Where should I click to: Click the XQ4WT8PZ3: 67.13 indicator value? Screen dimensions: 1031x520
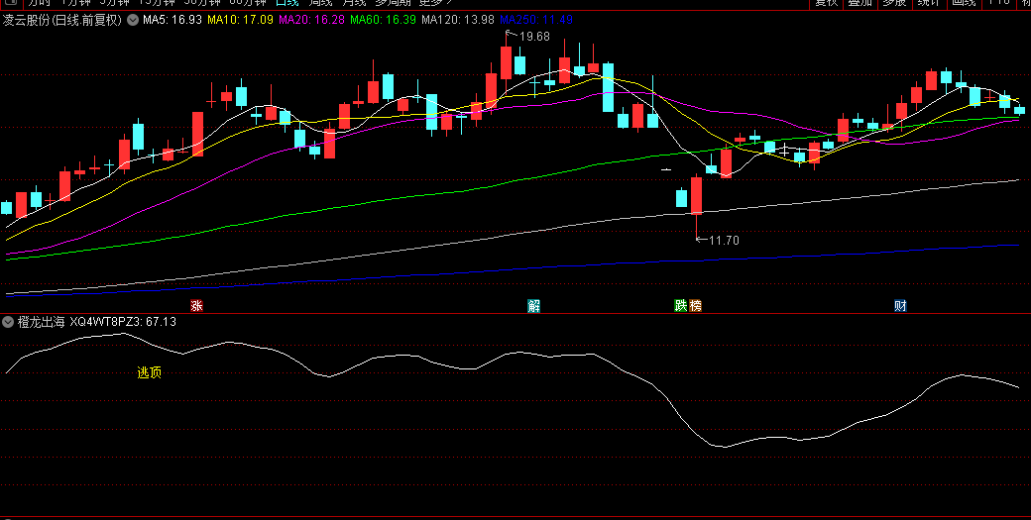(123, 322)
